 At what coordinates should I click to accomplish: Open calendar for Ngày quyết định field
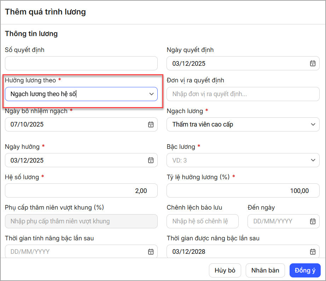click(x=313, y=64)
